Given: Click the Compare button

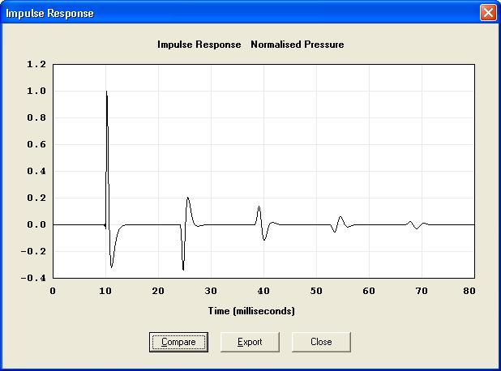Looking at the screenshot, I should 178,342.
